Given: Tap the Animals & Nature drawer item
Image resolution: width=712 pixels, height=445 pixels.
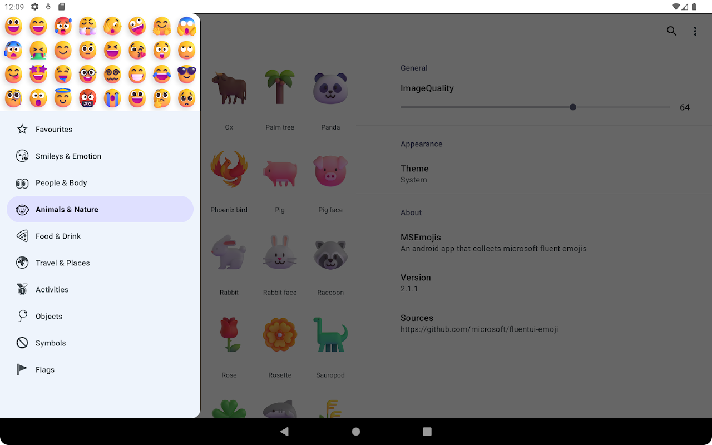Looking at the screenshot, I should click(x=100, y=209).
